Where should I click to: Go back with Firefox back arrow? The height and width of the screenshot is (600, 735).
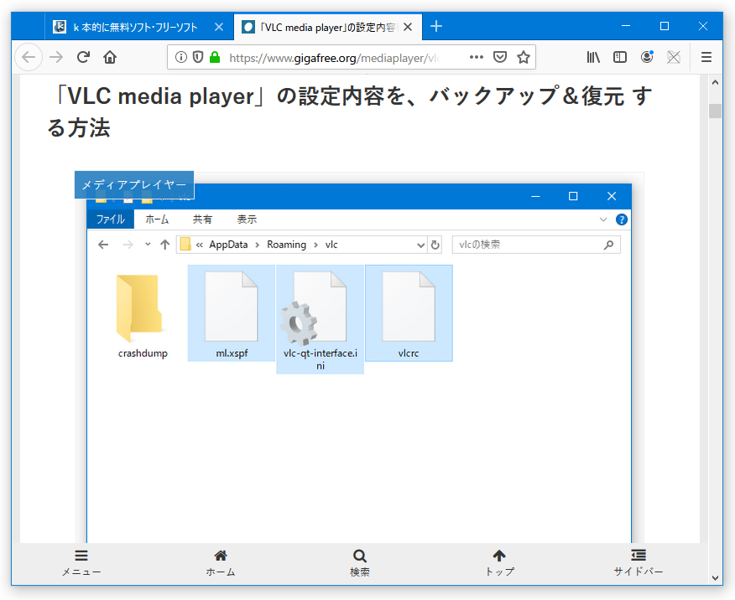29,57
